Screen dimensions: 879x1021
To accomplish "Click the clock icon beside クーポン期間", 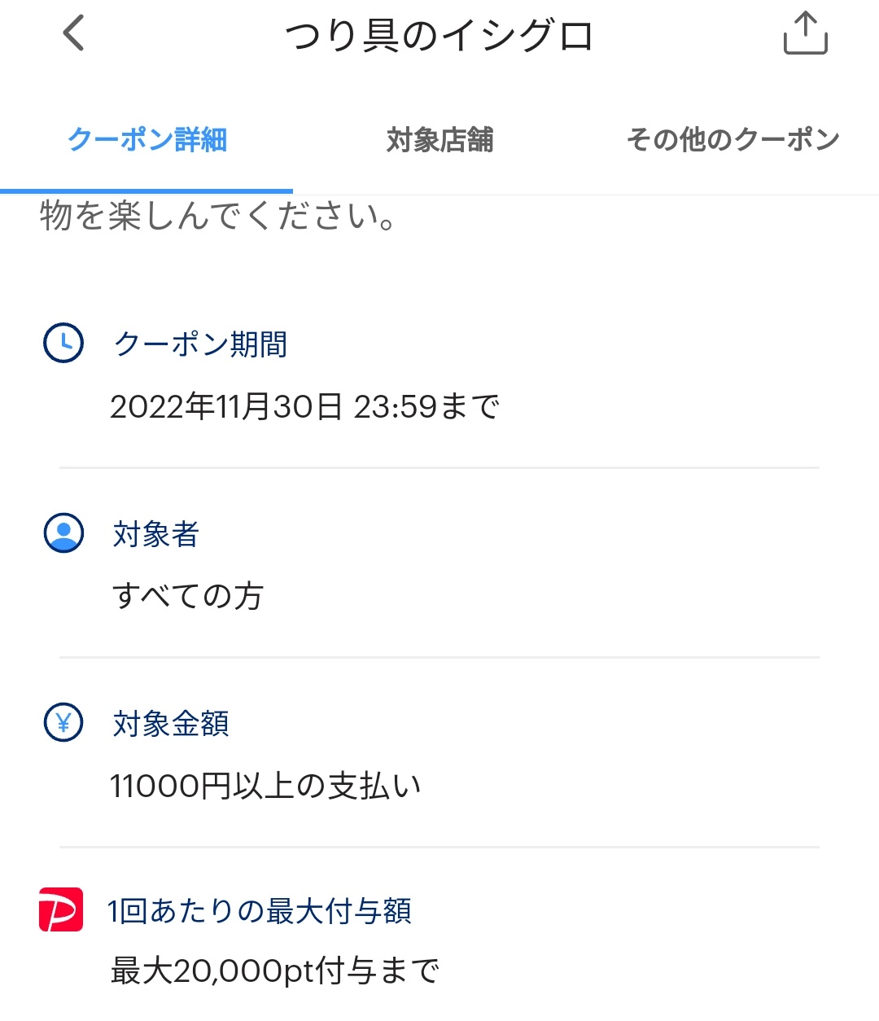I will [x=63, y=343].
